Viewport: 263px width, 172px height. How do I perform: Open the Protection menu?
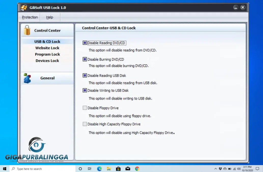[x=30, y=17]
